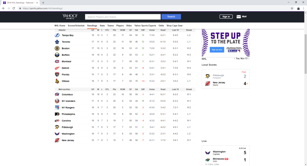Viewport: 307px width, 166px height.
Task: Close the 2018 NHL Standings tab
Action: 37,3
